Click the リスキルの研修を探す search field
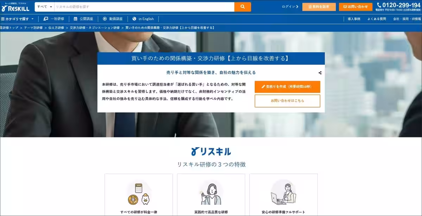422x216 pixels. (141, 7)
